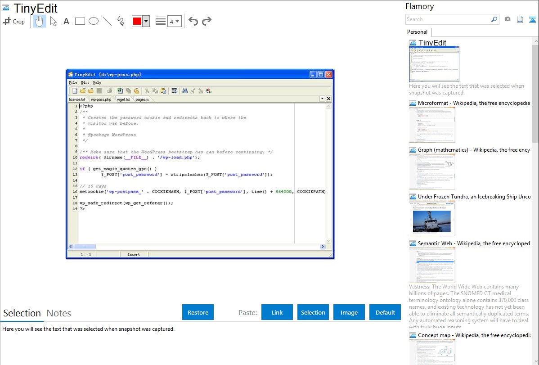Type in the Flamory Search field
This screenshot has height=365, width=539.
click(x=447, y=19)
